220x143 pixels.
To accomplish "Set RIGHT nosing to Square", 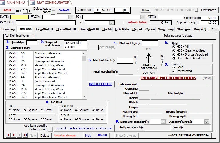I will [77, 119].
